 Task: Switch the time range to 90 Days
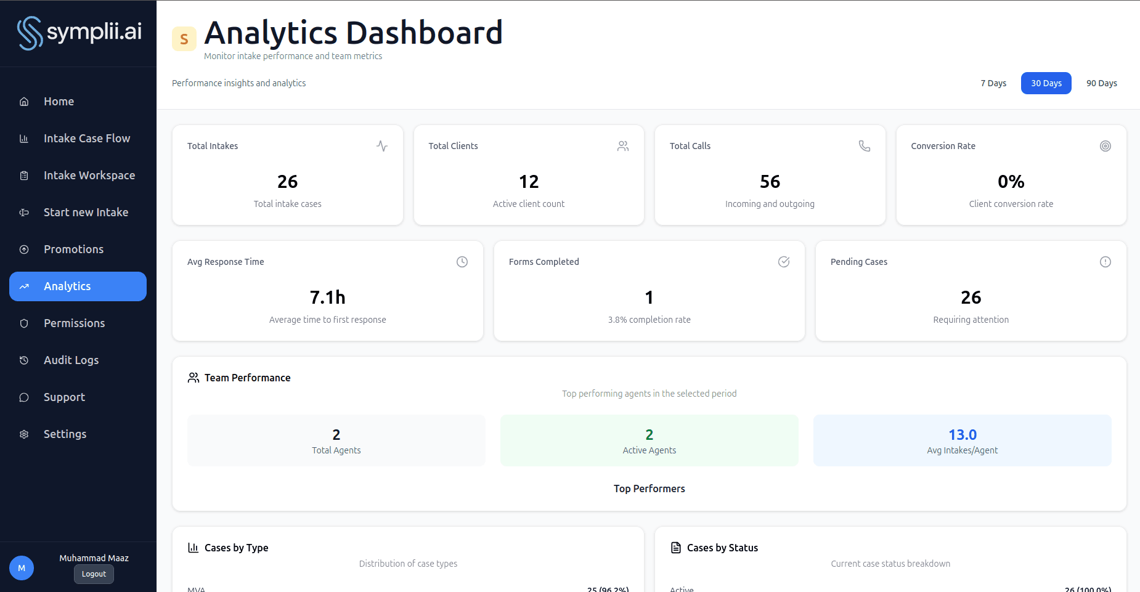[1102, 83]
